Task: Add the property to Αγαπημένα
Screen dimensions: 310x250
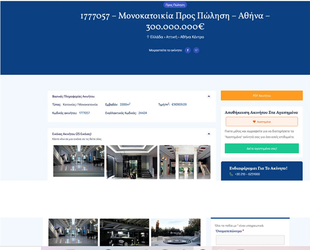Action: (x=262, y=122)
